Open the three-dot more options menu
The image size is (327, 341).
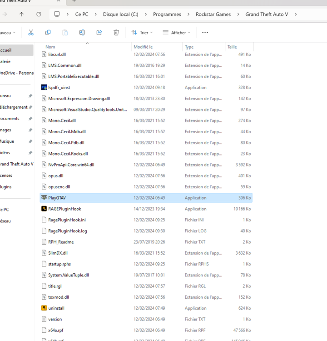coord(205,33)
